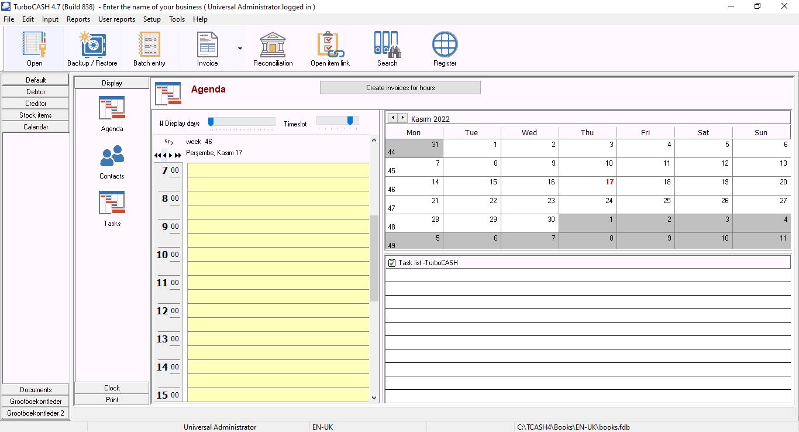Click the Agenda header icon
Viewport: 799px width, 432px height.
(x=168, y=94)
